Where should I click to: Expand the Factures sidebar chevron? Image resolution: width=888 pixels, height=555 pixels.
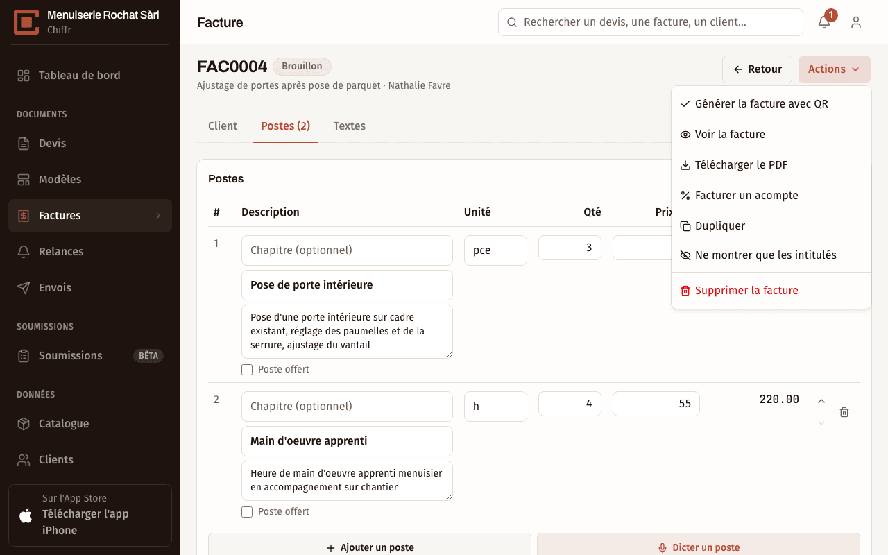158,216
